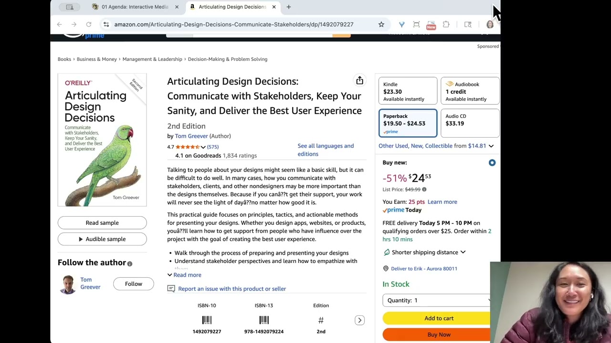
Task: Follow author Tom Greever
Action: click(134, 284)
